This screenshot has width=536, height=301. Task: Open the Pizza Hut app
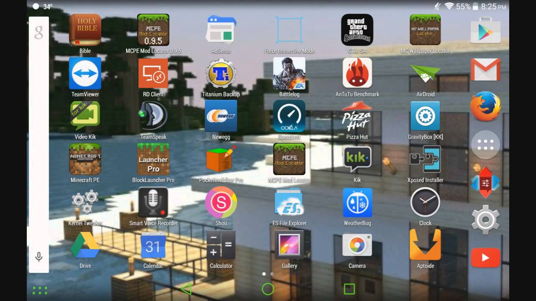pyautogui.click(x=357, y=116)
